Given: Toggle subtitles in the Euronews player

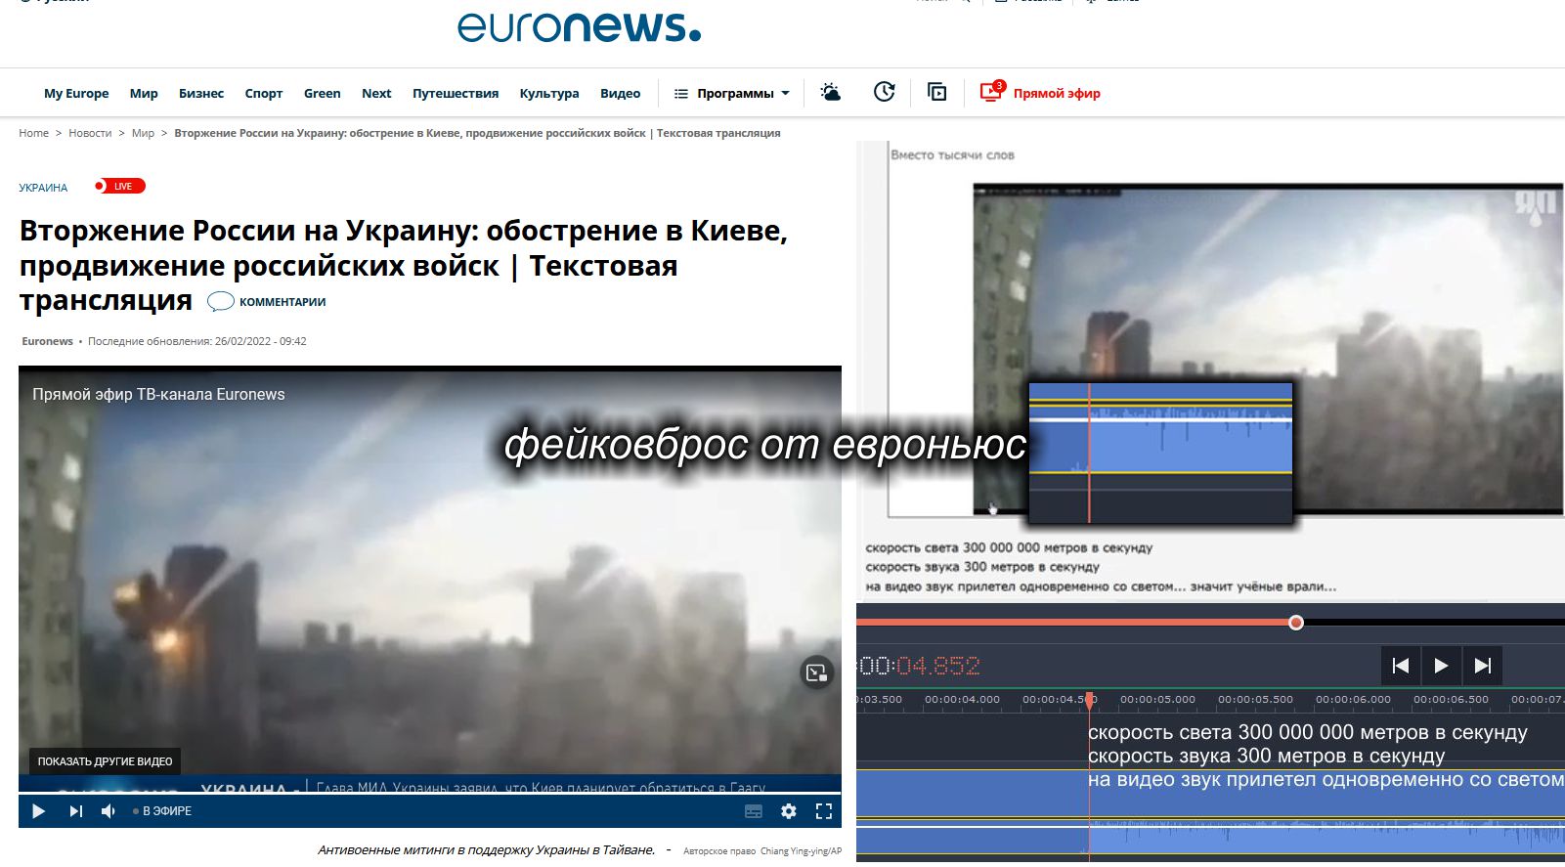Looking at the screenshot, I should tap(753, 811).
